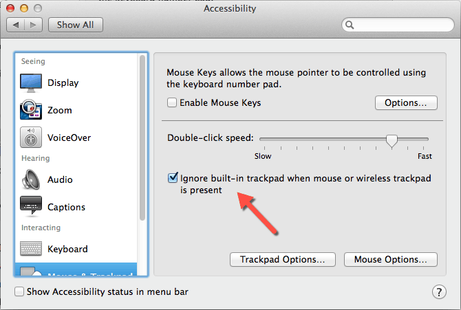Open the Trackpad Options dialog

[x=283, y=259]
